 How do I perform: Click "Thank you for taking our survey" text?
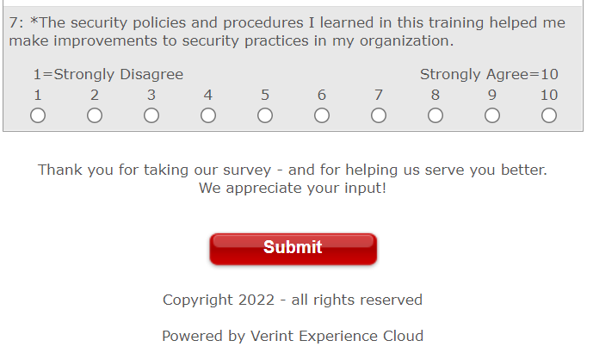(x=293, y=170)
